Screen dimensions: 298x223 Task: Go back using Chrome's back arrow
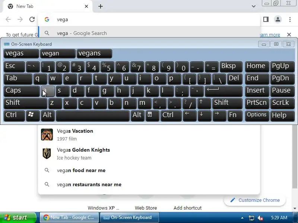8,19
